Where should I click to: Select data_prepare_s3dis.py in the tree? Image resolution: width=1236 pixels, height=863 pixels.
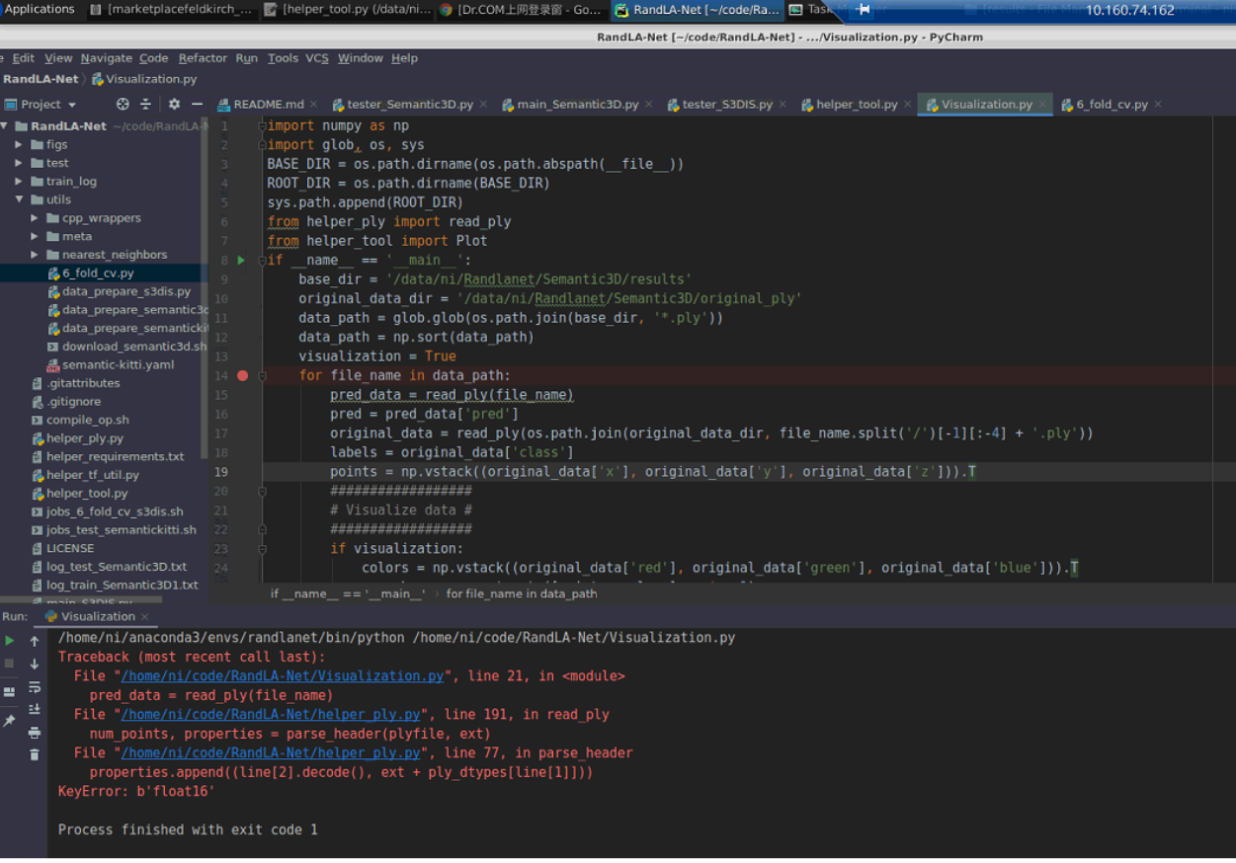[126, 291]
